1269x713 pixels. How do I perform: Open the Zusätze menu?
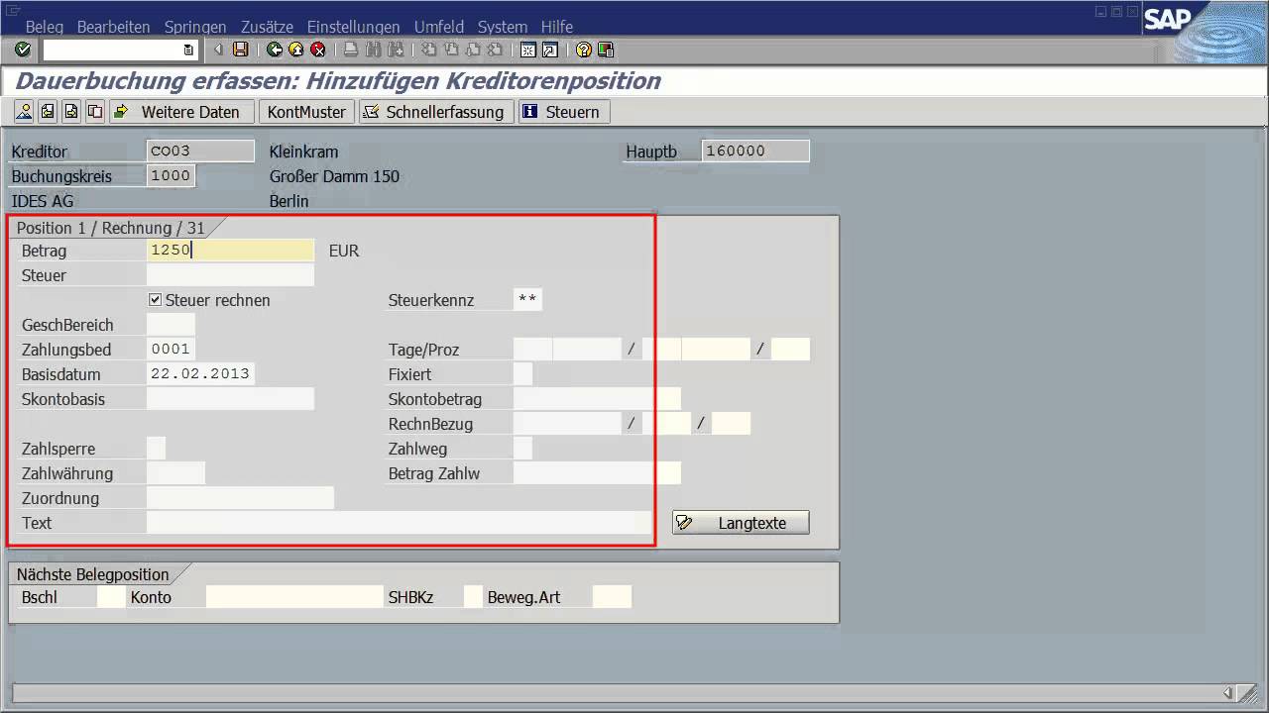pos(267,27)
